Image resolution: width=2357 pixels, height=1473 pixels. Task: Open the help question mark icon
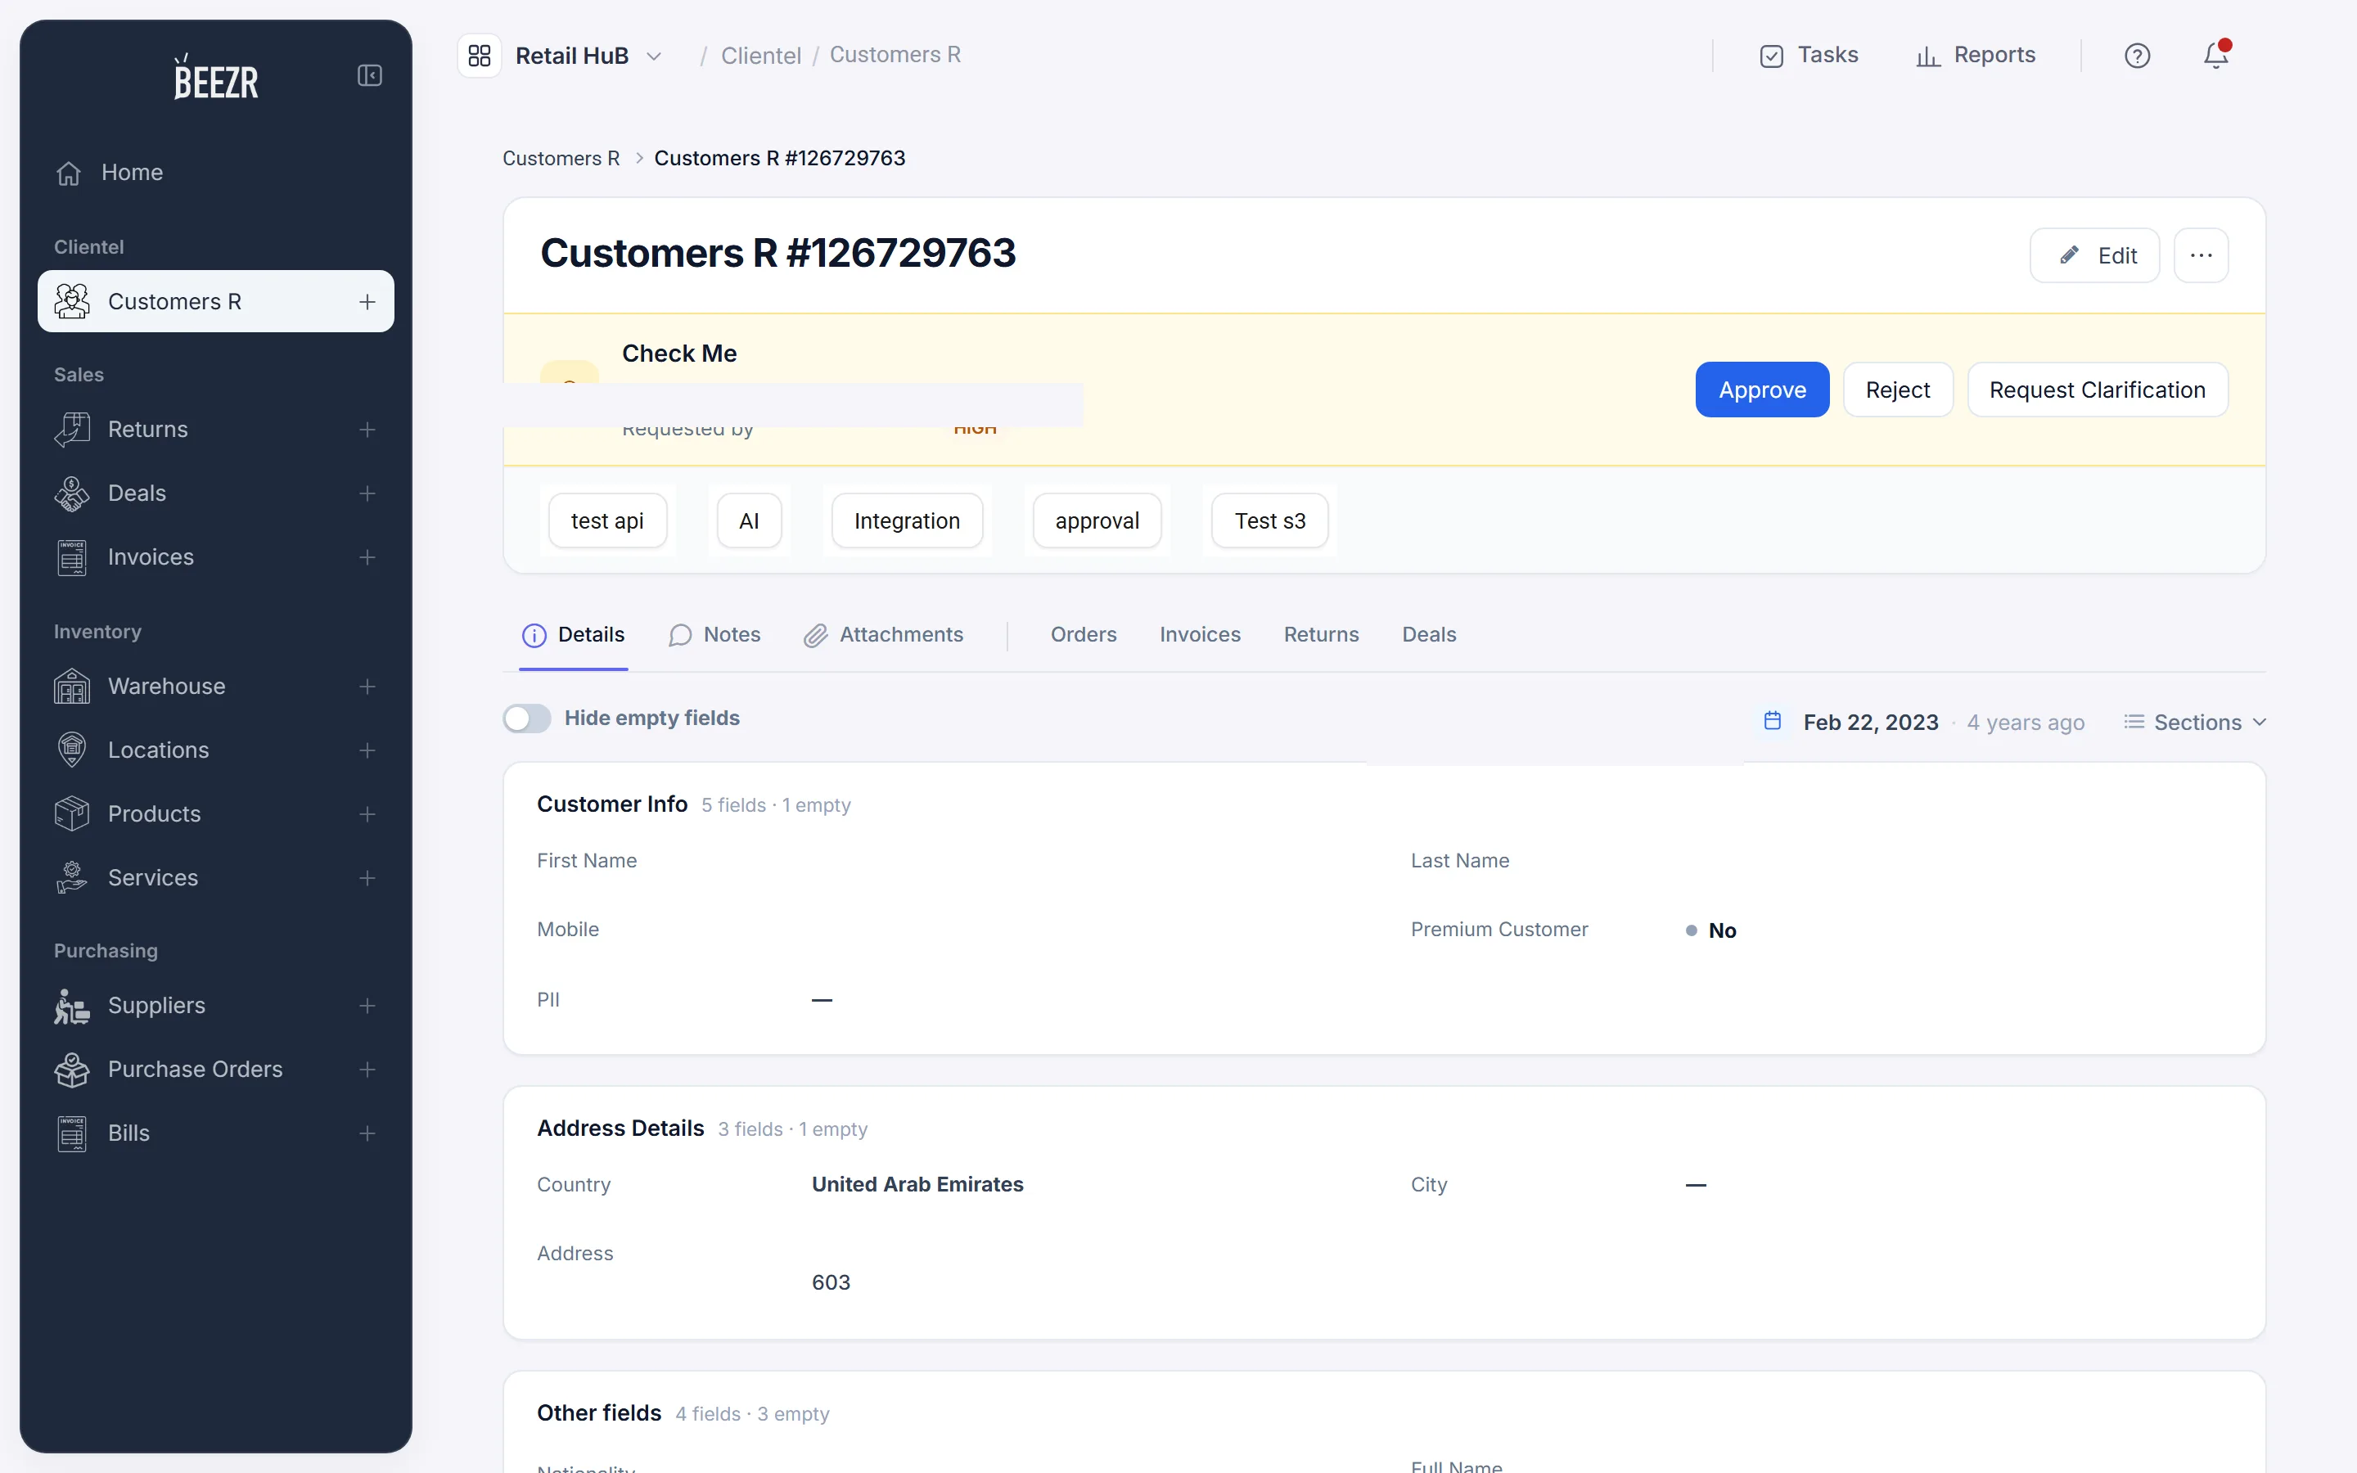[x=2137, y=56]
